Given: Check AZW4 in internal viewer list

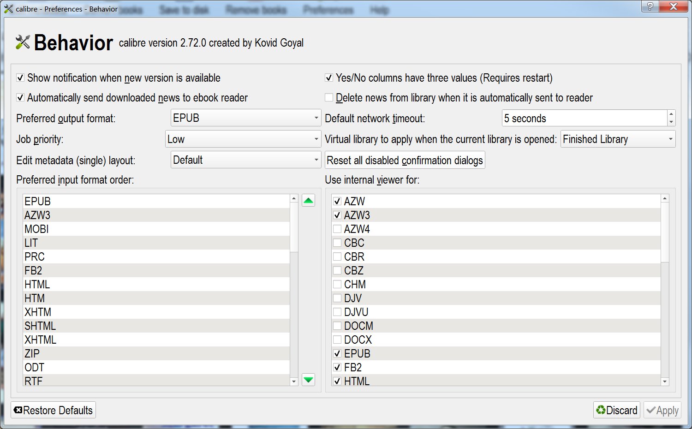Looking at the screenshot, I should tap(337, 229).
